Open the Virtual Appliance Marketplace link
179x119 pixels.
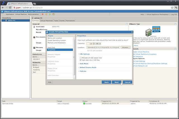tap(157, 15)
